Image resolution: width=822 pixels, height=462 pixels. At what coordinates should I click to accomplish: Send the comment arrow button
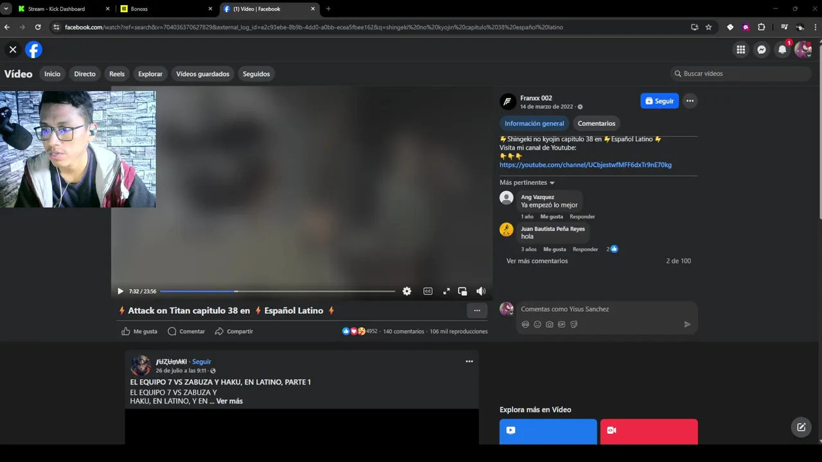coord(687,324)
